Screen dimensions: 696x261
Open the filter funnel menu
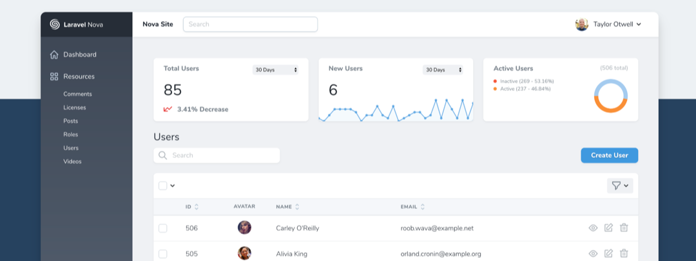point(620,186)
